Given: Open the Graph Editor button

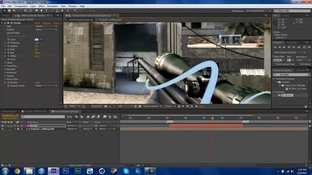Looking at the screenshot, I should [x=115, y=117].
